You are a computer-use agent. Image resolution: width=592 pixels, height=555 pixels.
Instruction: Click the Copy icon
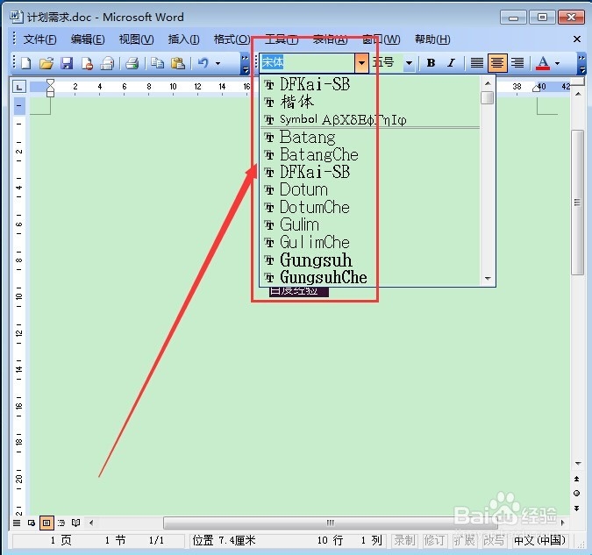(x=157, y=63)
